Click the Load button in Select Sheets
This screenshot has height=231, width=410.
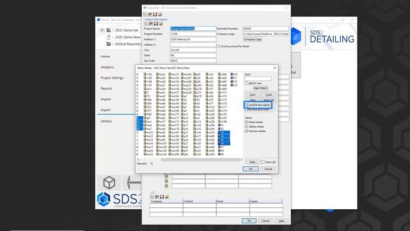268,95
